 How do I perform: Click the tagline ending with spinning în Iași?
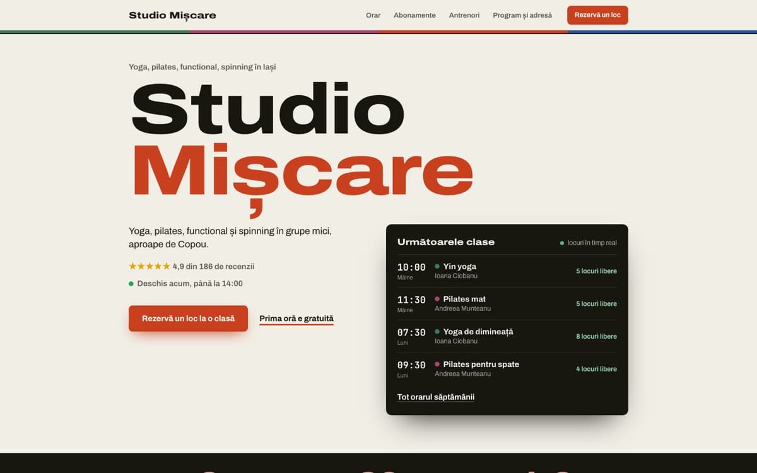[202, 67]
